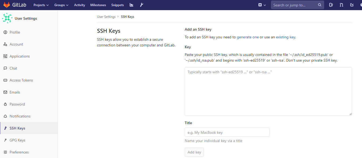Image resolution: width=362 pixels, height=158 pixels.
Task: Open Issues icon in top bar
Action: coord(331,5)
